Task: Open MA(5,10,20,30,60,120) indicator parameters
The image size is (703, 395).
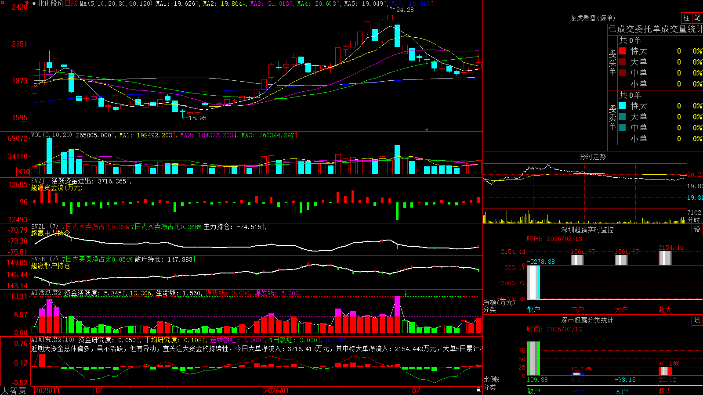Action: 116,4
